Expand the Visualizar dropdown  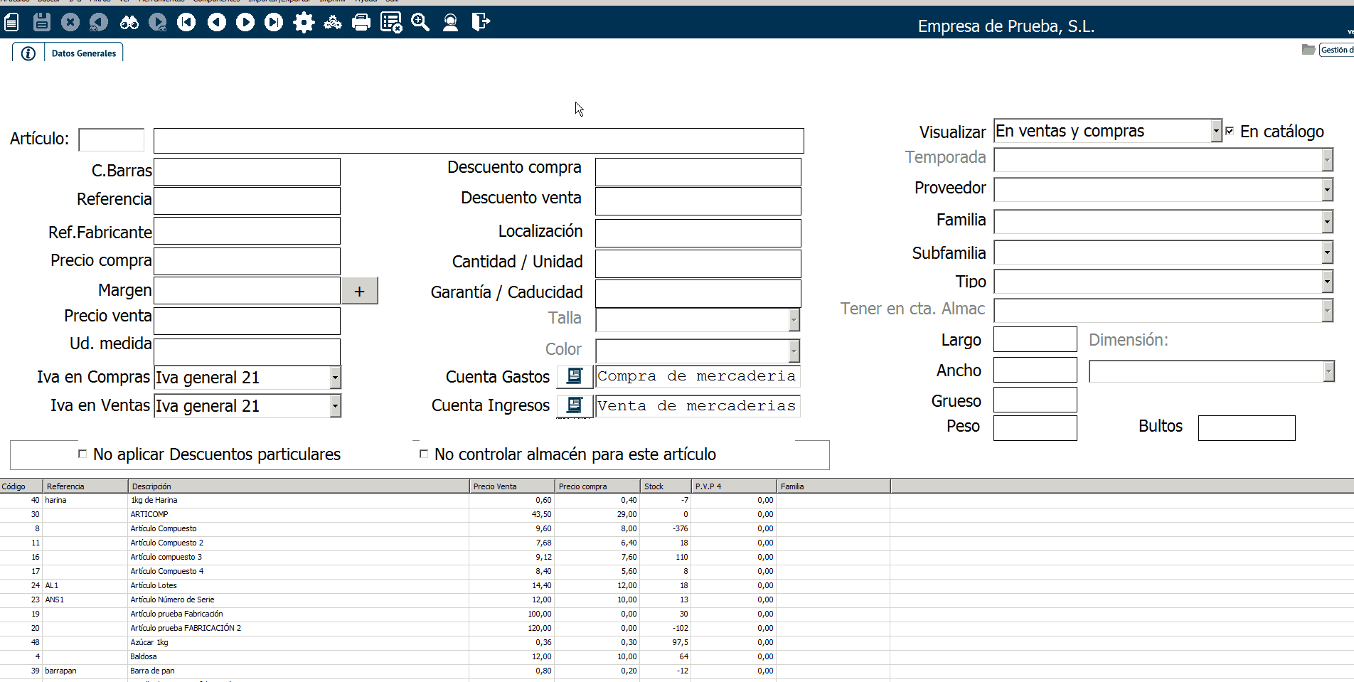(1216, 131)
